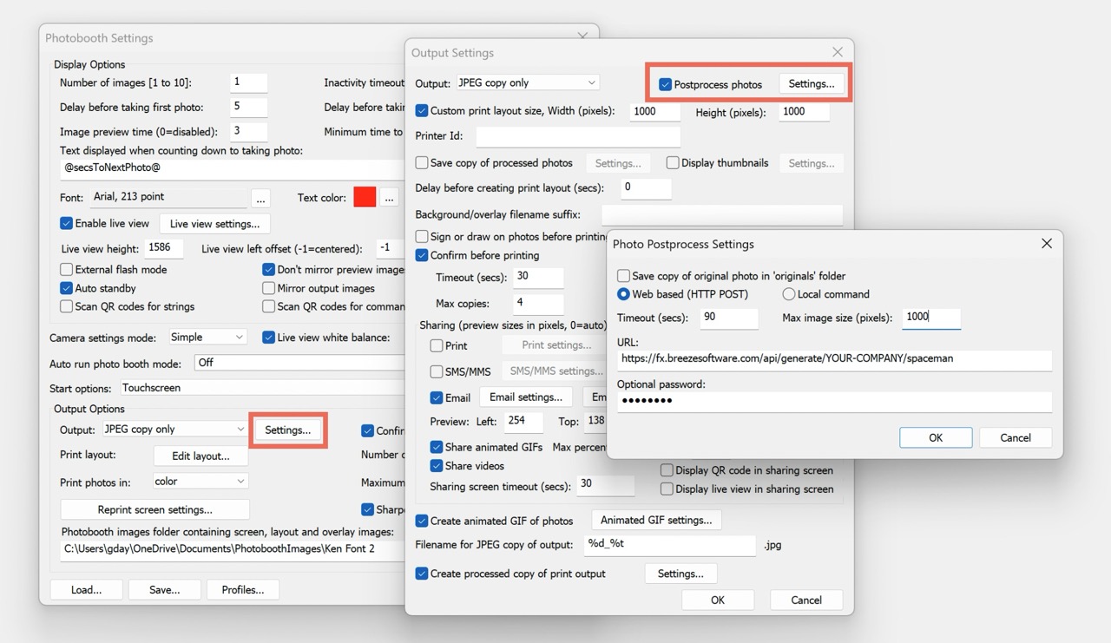Open the Output dropdown in Output Settings
1111x643 pixels.
528,83
